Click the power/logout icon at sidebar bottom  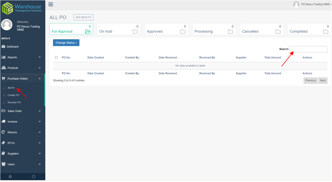click(33, 176)
